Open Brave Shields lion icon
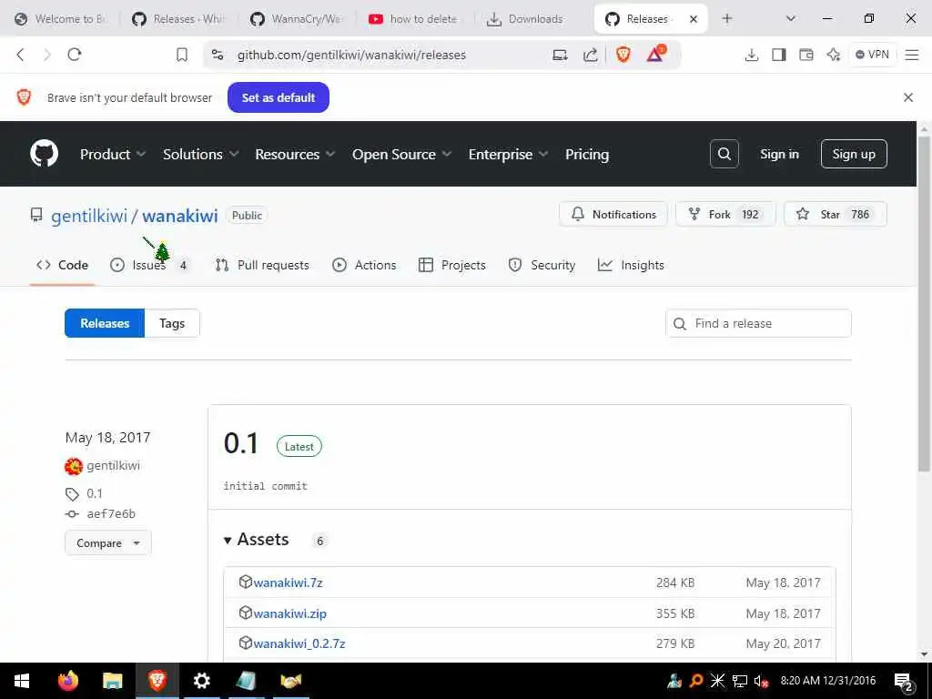Viewport: 932px width, 699px height. pos(623,55)
